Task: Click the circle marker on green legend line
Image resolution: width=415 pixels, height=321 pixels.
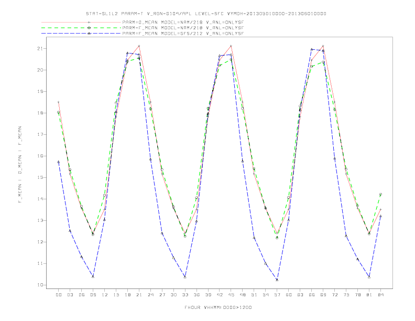Action: pos(89,28)
